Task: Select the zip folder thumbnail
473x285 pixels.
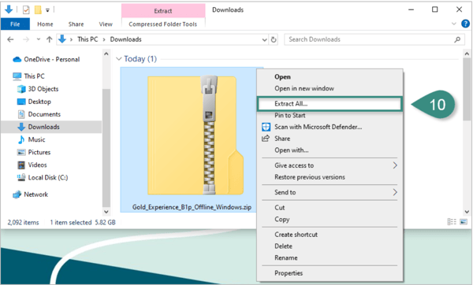Action: (x=196, y=135)
